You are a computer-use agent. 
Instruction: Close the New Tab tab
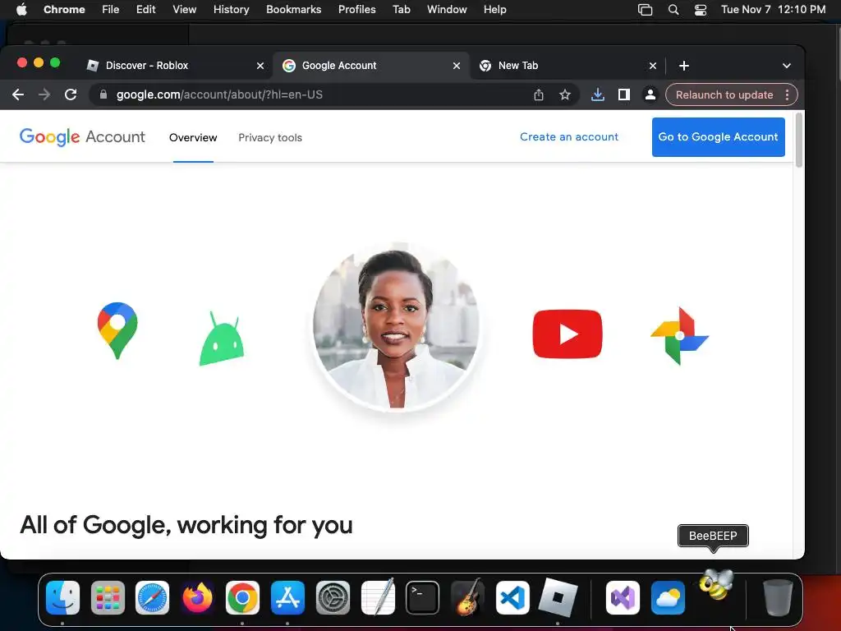653,66
